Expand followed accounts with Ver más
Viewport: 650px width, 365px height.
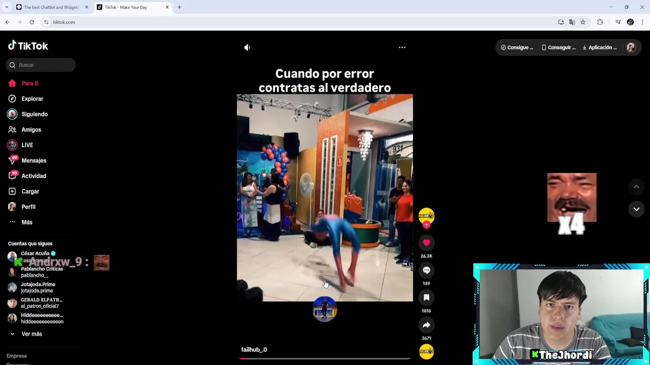(31, 334)
